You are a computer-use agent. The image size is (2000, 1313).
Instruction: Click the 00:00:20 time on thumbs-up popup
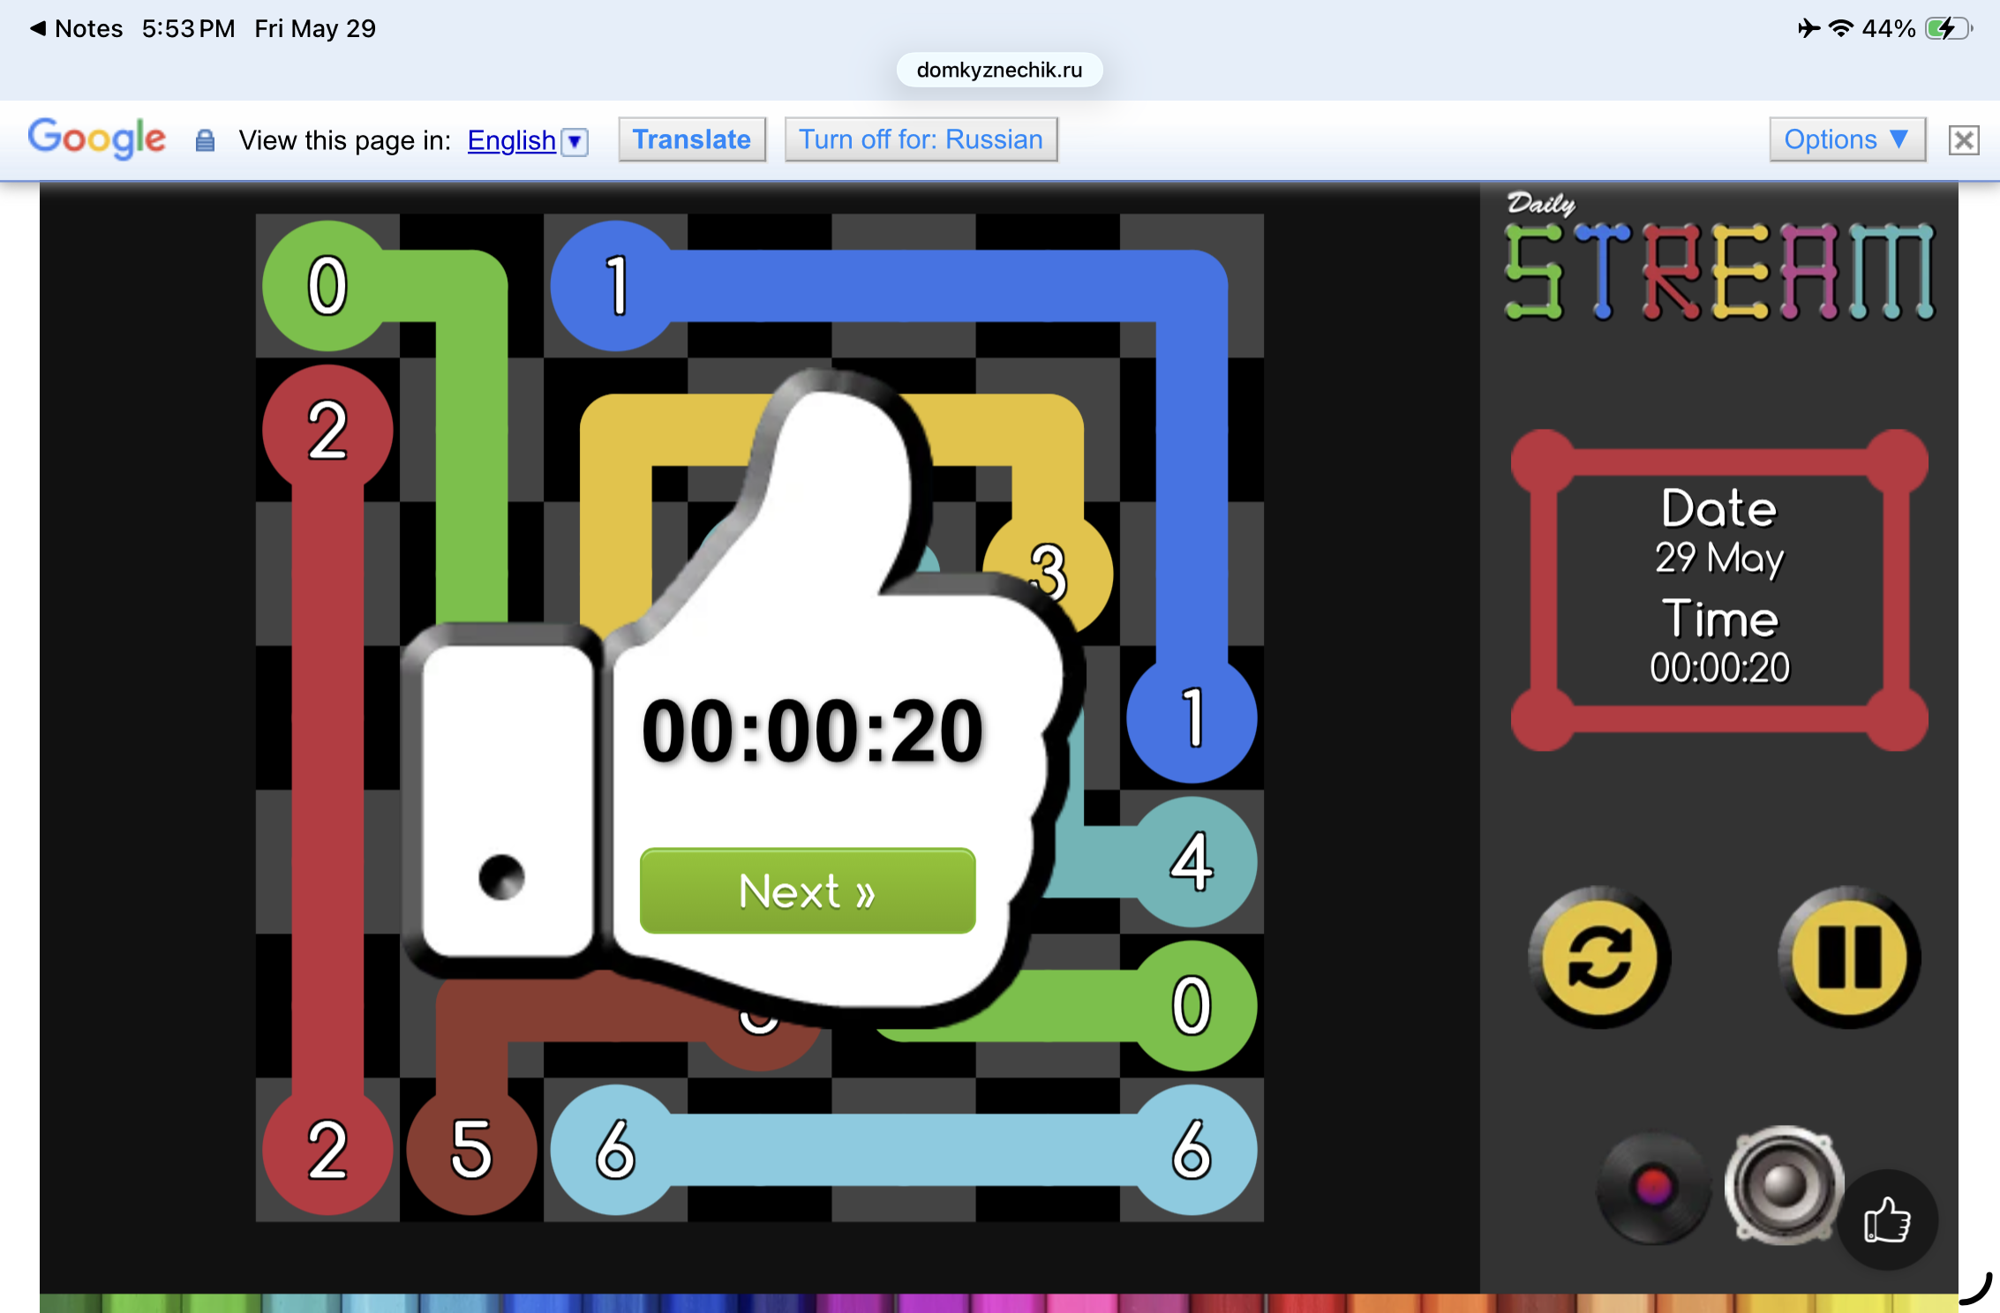click(x=812, y=731)
